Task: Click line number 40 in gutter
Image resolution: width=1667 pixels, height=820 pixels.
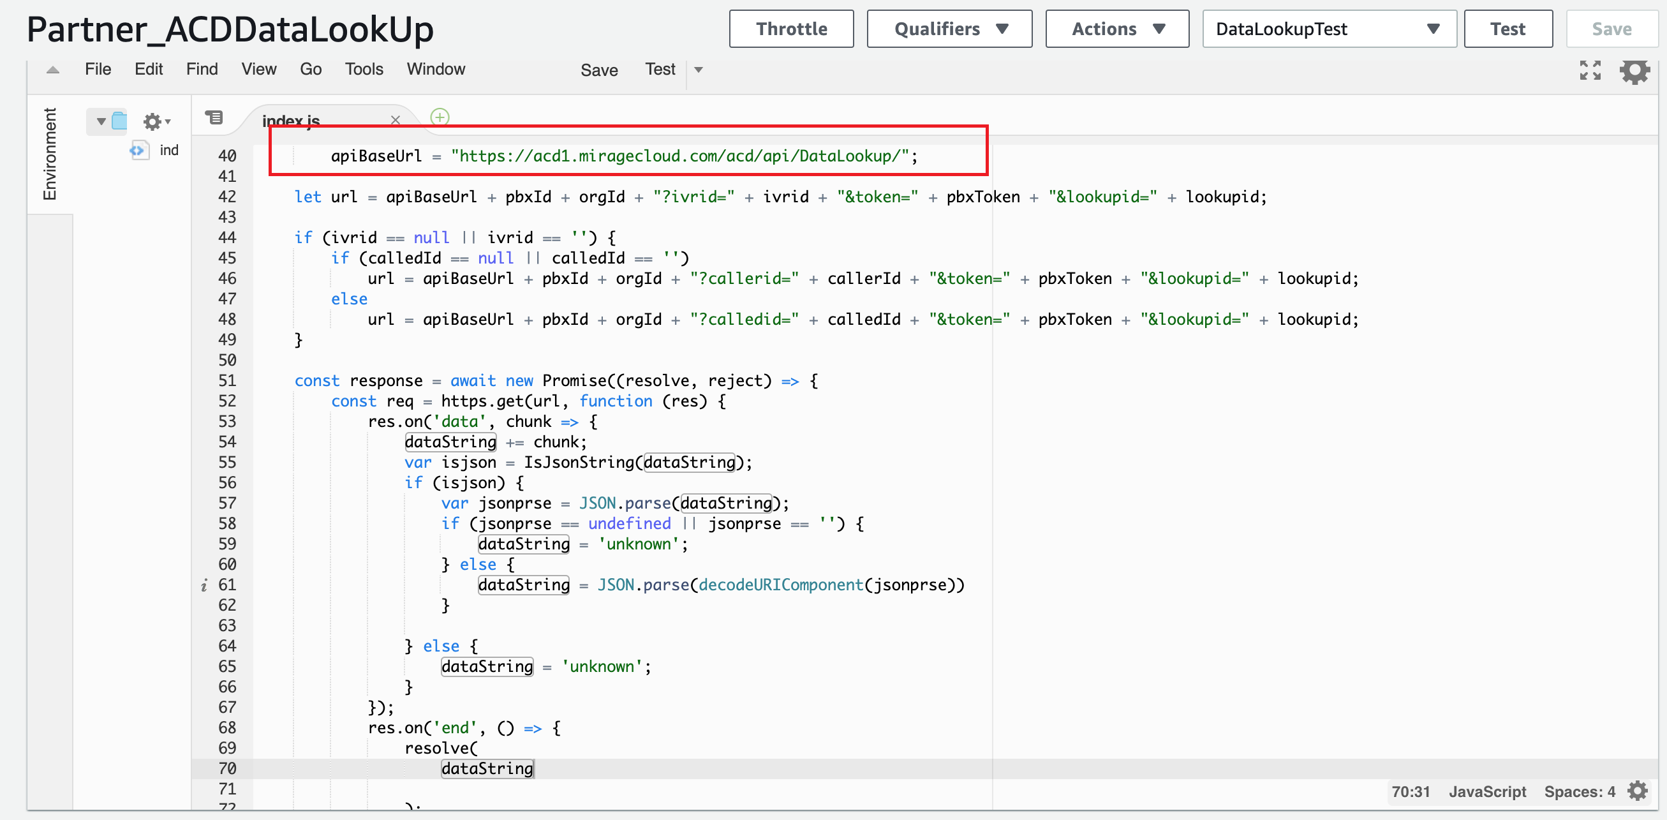Action: point(227,156)
